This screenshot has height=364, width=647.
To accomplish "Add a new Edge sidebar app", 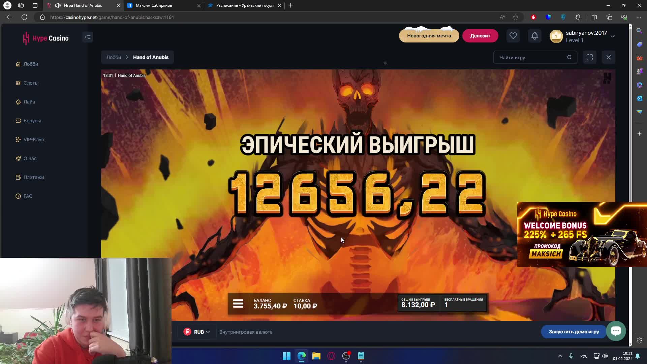I will 639,134.
